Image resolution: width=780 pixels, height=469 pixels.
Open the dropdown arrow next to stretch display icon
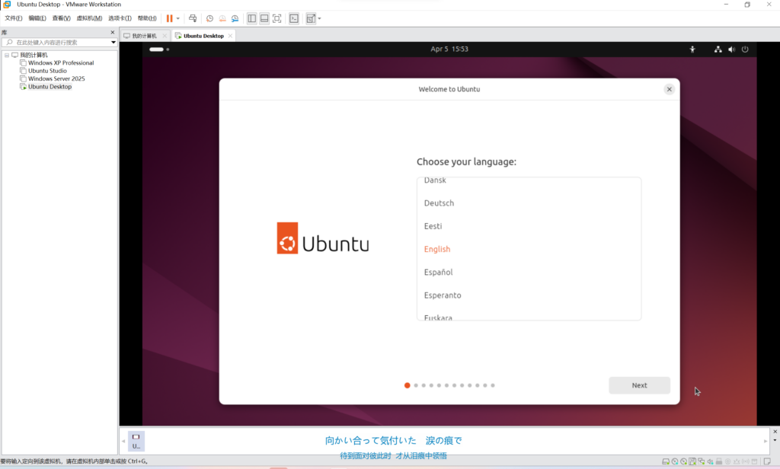tap(319, 18)
